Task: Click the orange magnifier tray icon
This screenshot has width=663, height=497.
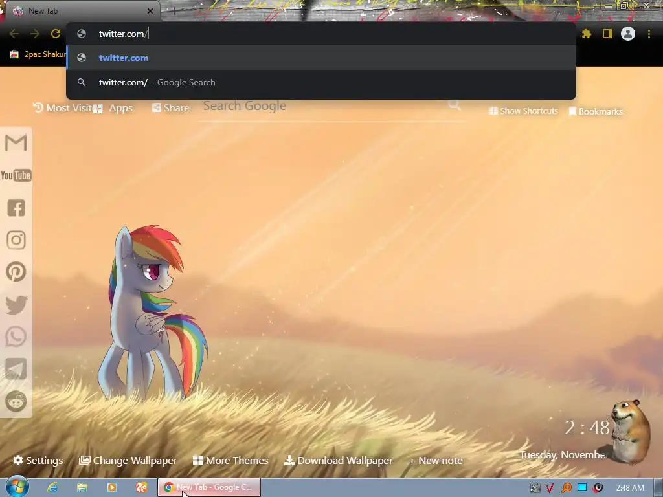Action: (566, 488)
